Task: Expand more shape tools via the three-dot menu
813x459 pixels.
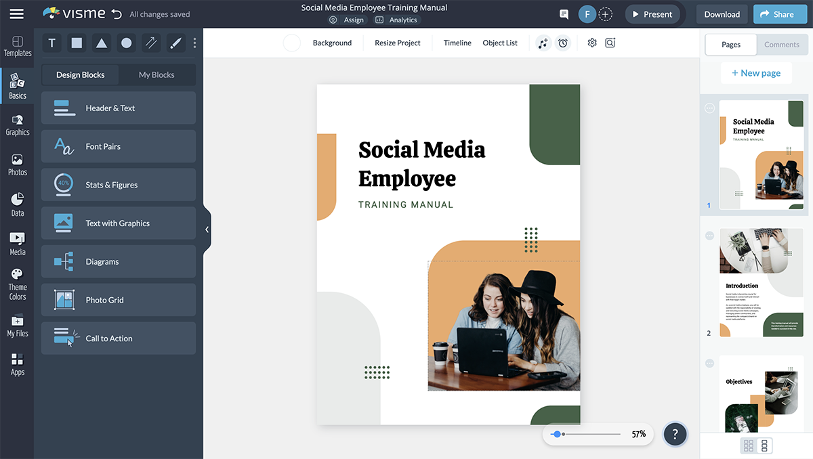Action: [194, 43]
